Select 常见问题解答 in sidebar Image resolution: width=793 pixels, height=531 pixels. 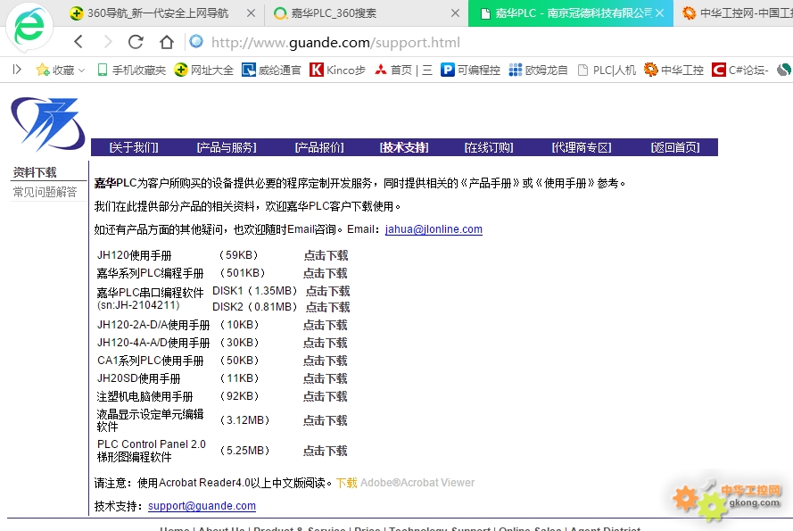45,192
